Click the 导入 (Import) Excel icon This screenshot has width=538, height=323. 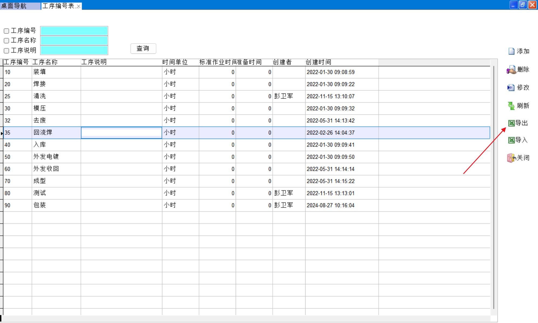coord(511,140)
